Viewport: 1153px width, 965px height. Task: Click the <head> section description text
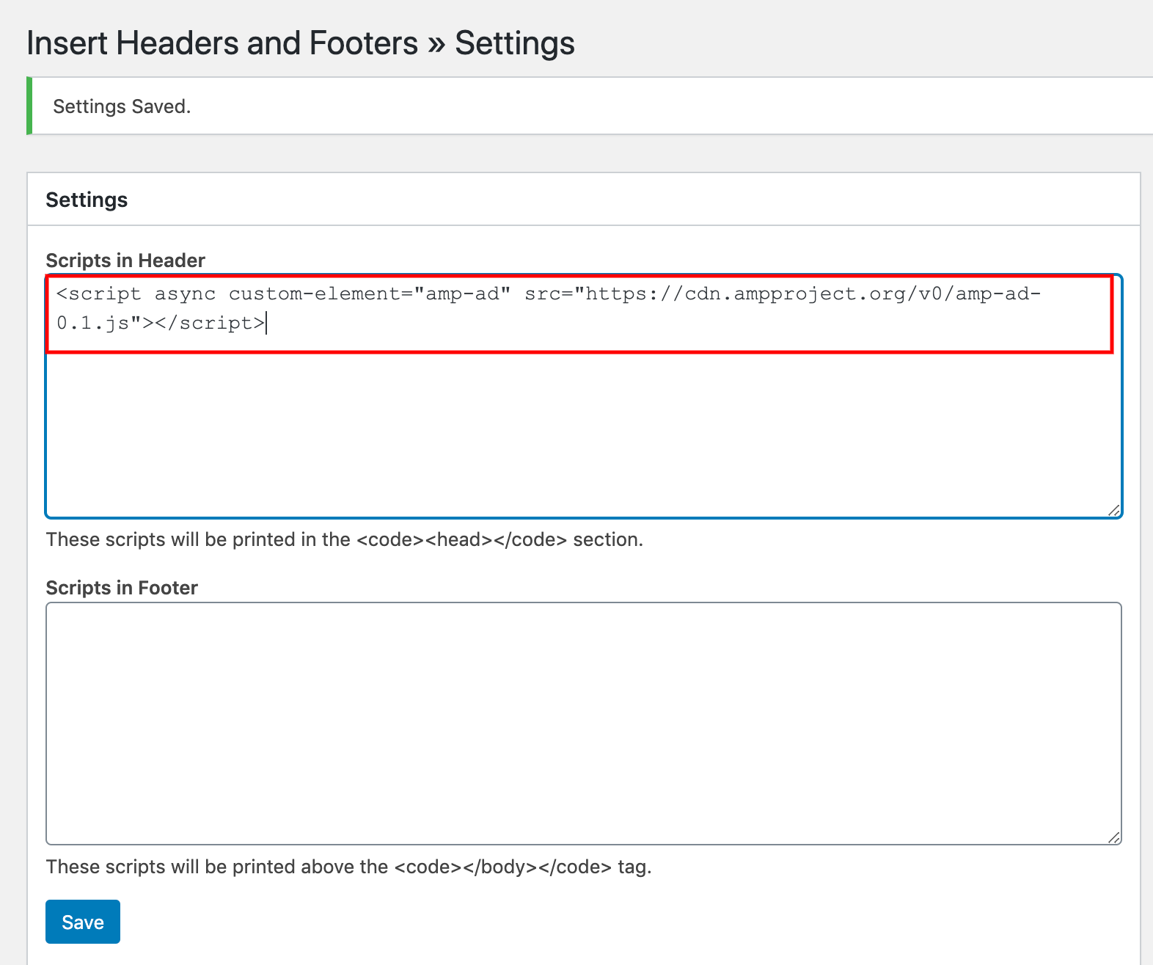[x=344, y=539]
